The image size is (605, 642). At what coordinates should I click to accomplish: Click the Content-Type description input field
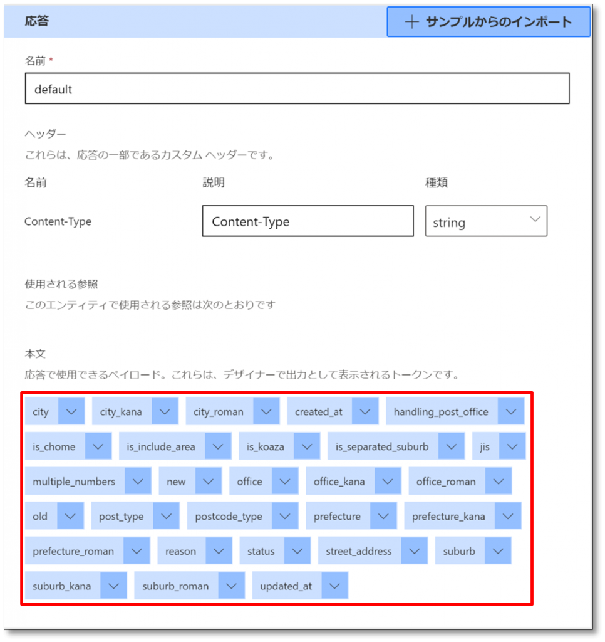308,221
